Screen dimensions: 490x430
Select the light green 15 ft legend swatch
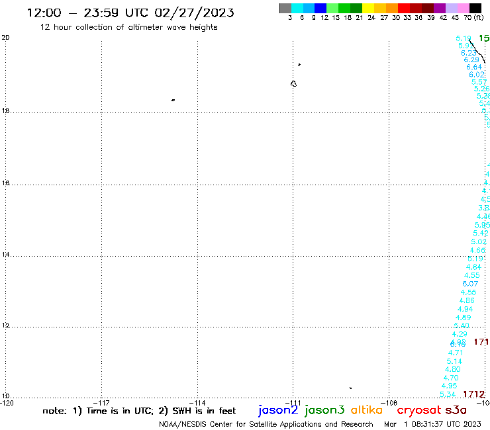pos(333,8)
